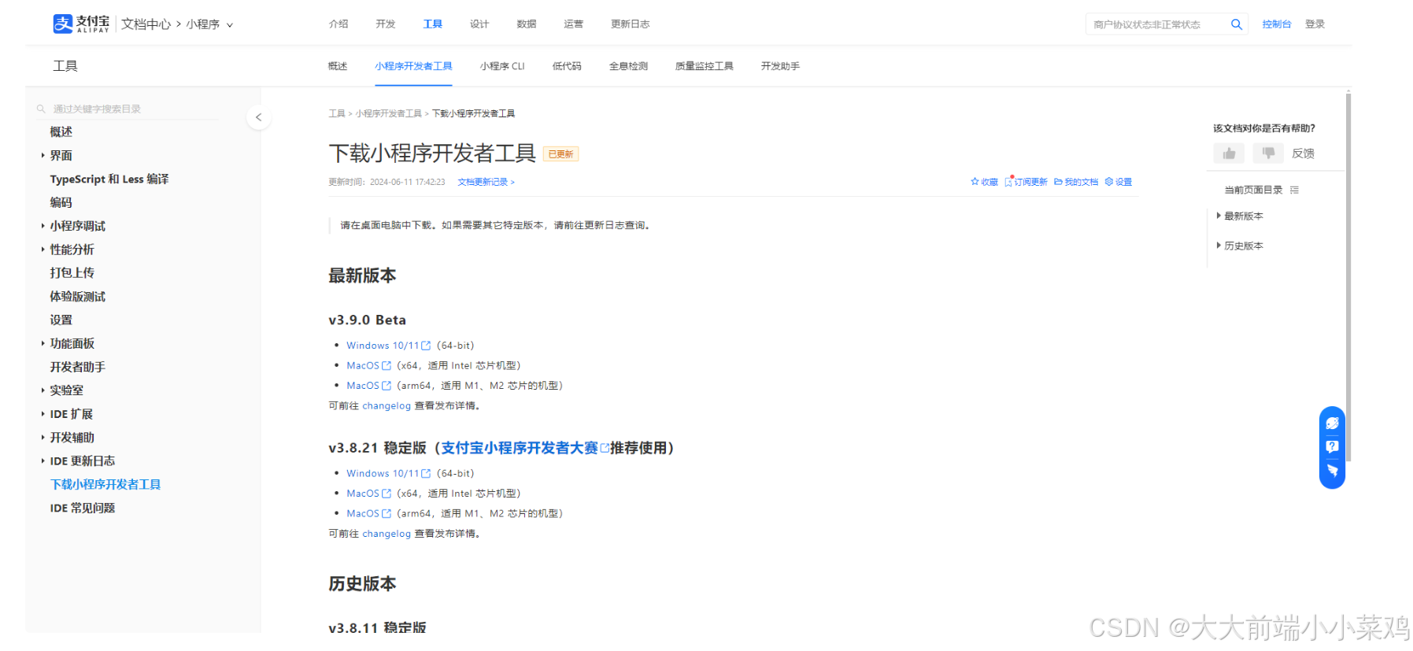Open 文档更新记录 link

coord(486,182)
